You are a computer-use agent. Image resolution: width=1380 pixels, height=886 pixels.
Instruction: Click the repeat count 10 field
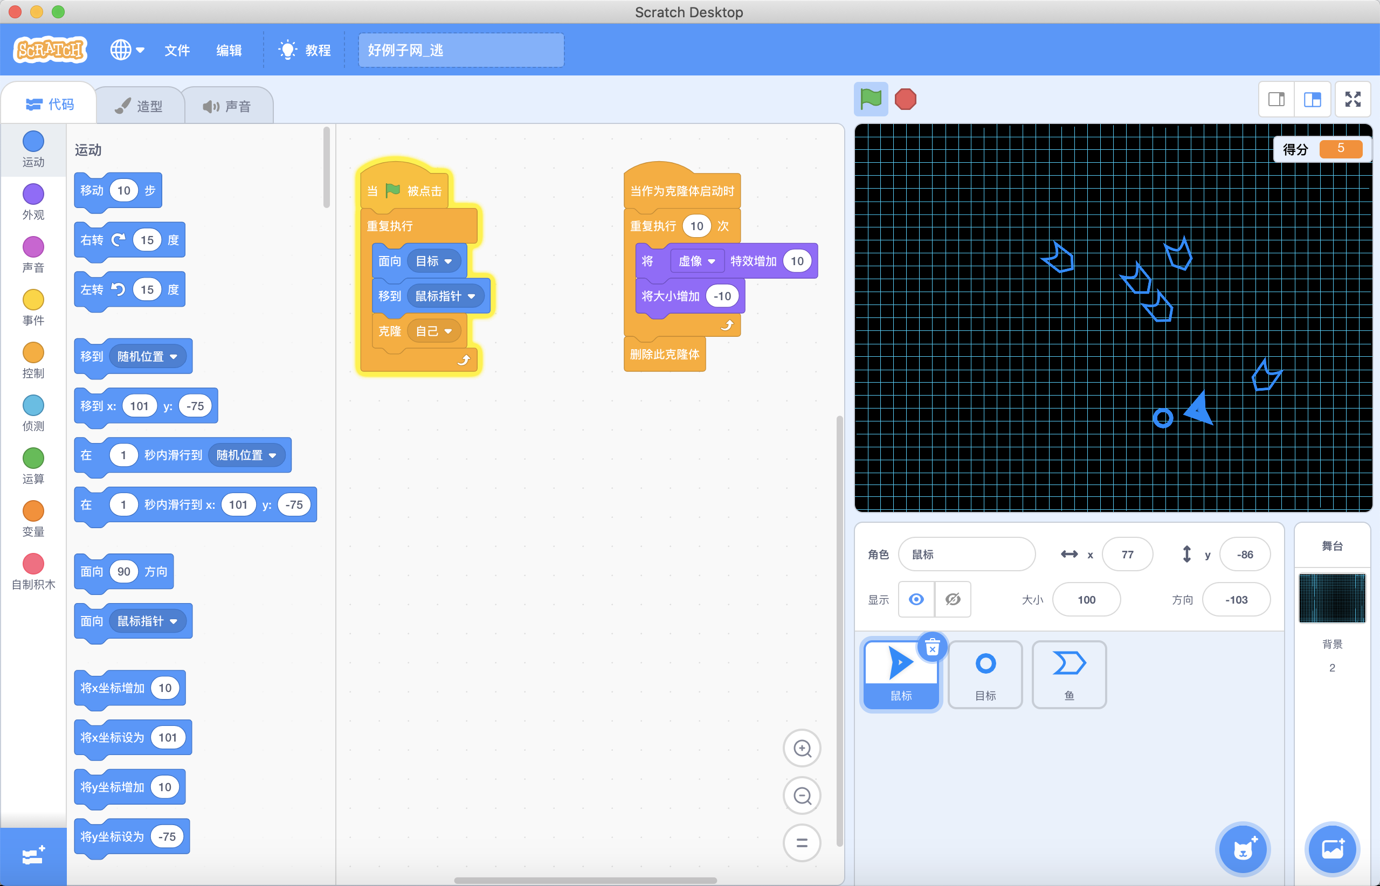[x=697, y=226]
